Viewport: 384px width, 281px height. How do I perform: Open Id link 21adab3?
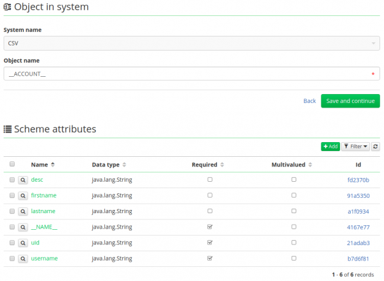(358, 243)
